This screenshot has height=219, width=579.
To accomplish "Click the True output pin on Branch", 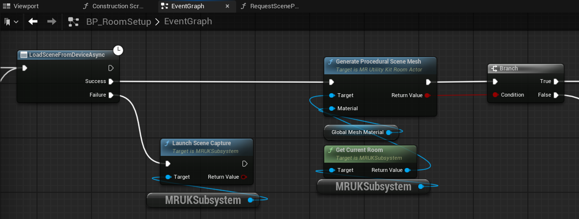I will (556, 82).
